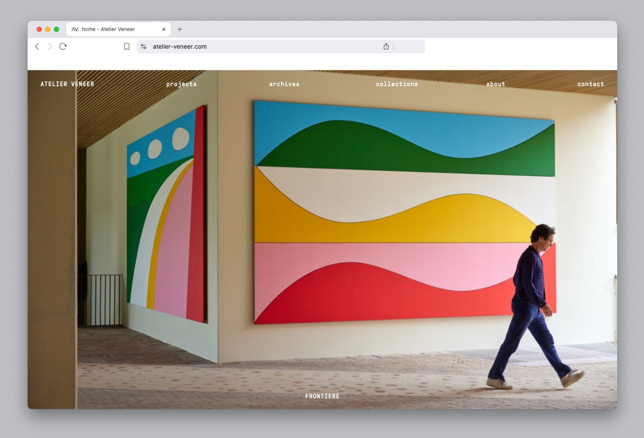Go to the archives page
644x438 pixels.
click(284, 84)
